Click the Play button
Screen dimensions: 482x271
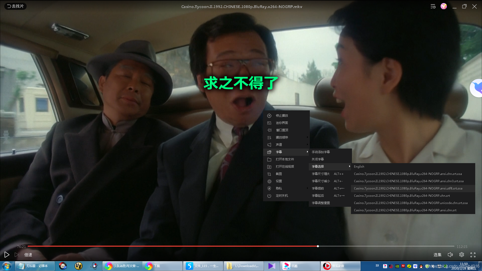pos(7,255)
